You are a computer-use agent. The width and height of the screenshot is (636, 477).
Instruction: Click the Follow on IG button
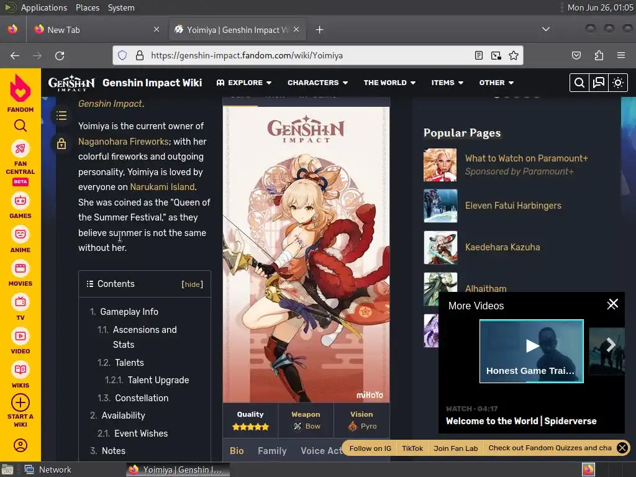370,448
